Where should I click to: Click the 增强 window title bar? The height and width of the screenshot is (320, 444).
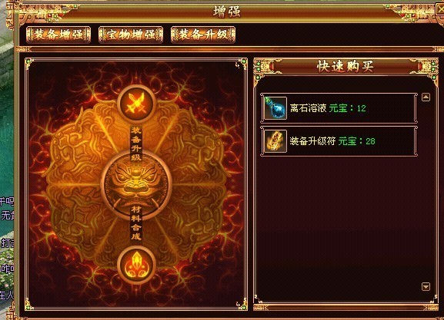coord(226,12)
